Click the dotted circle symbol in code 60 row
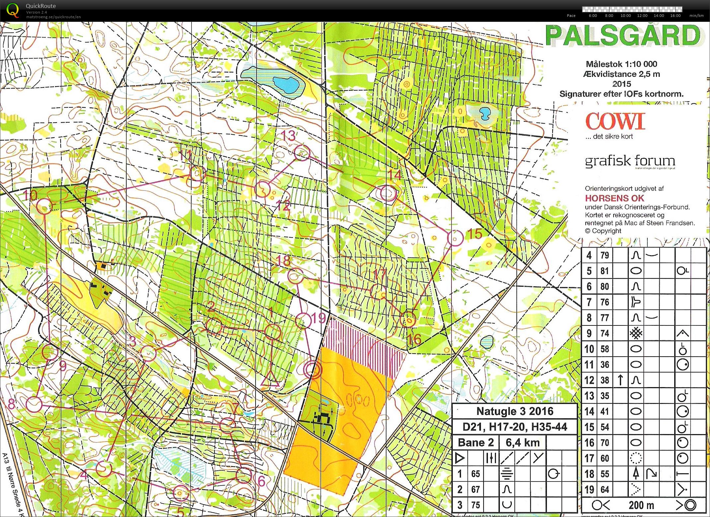Image resolution: width=710 pixels, height=517 pixels. point(636,458)
